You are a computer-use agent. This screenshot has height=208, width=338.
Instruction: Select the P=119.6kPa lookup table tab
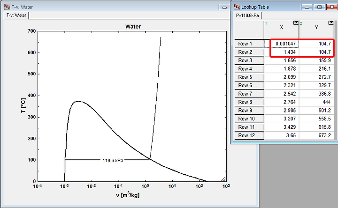pos(247,15)
